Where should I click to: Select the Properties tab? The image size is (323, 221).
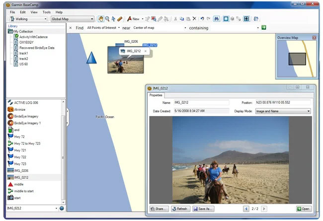point(156,95)
